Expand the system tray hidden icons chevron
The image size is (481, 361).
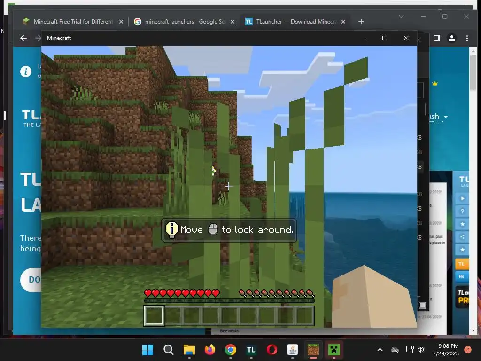[x=380, y=350]
